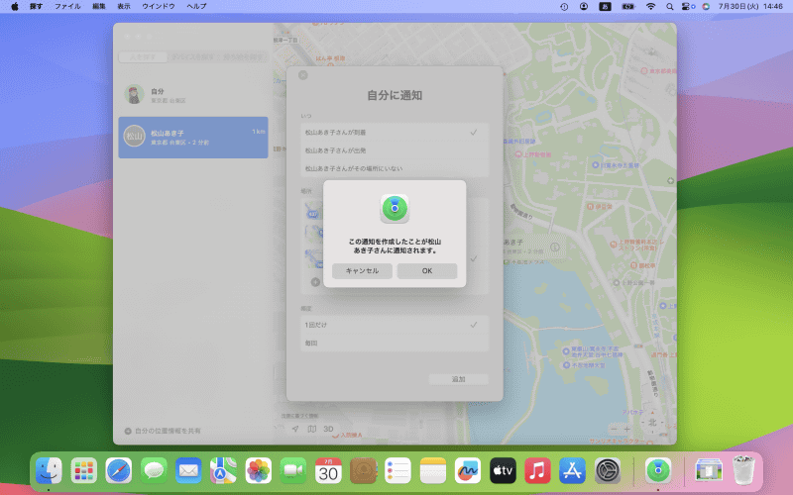Open Freeform from the Dock
This screenshot has width=793, height=495.
coord(468,471)
